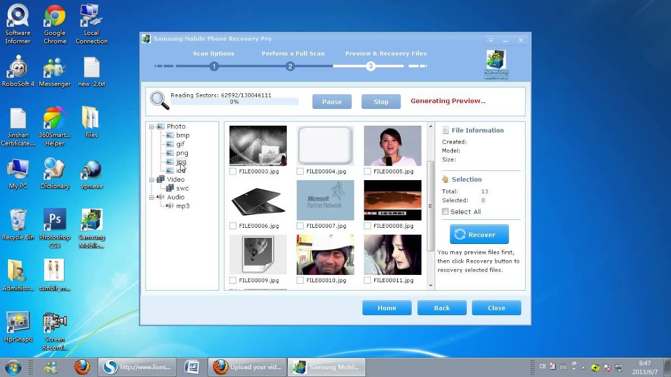Open My PC desktop icon
This screenshot has width=671, height=377.
click(x=18, y=174)
